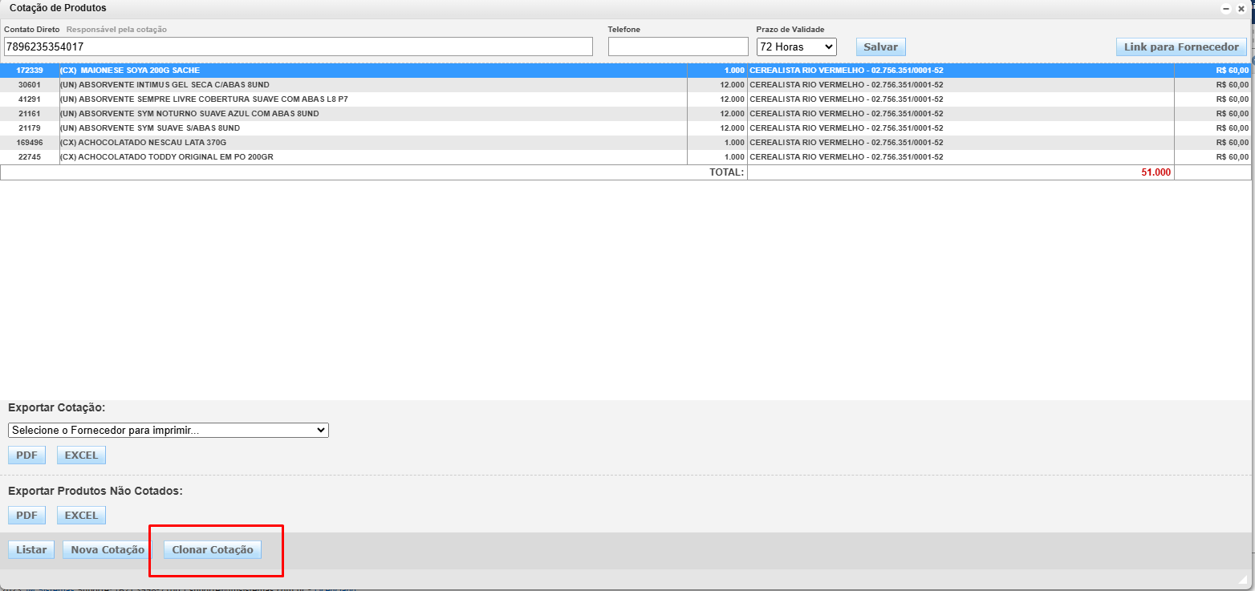This screenshot has width=1255, height=591.
Task: Start a Nova Cotação
Action: pyautogui.click(x=108, y=550)
